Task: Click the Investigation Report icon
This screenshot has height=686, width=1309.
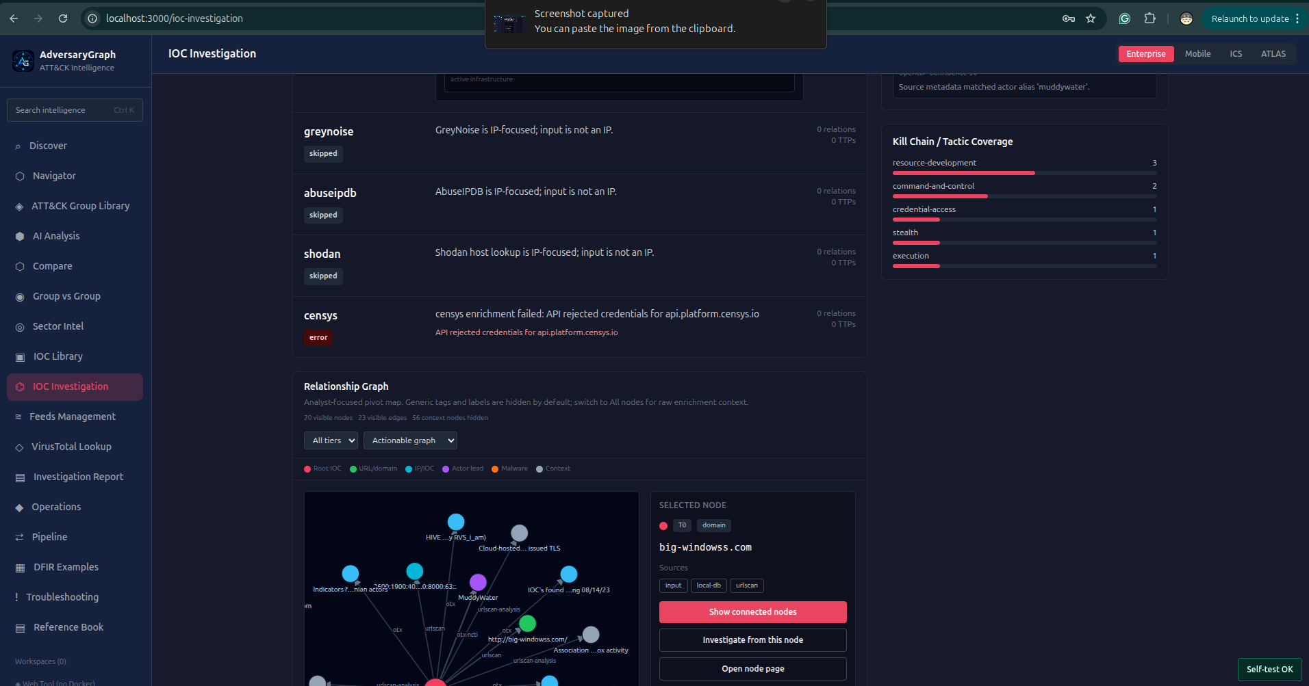Action: (20, 477)
